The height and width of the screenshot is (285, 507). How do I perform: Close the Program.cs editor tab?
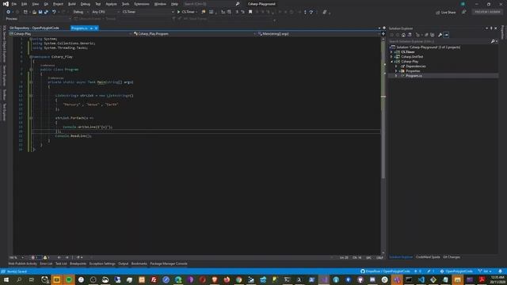point(96,28)
